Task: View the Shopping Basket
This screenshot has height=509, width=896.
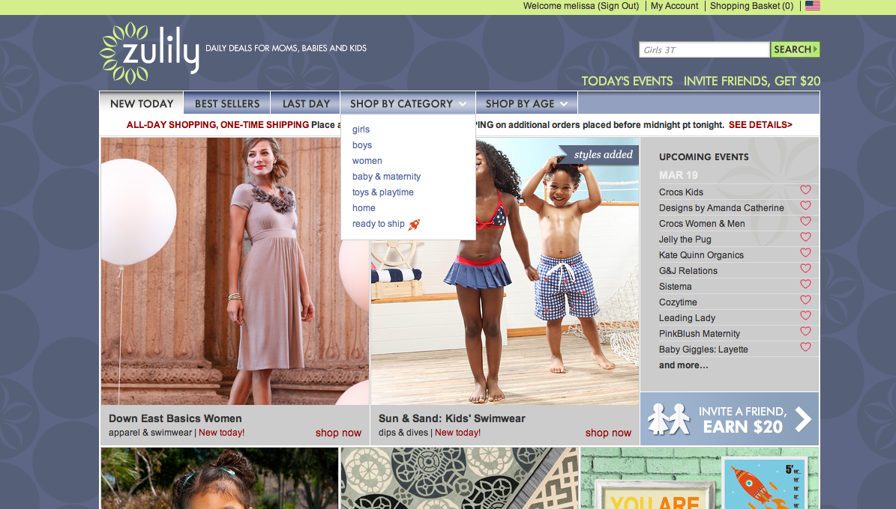Action: click(751, 6)
